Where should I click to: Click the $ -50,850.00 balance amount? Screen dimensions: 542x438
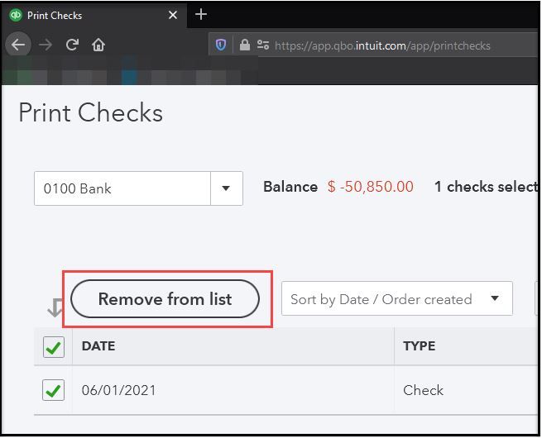[x=371, y=187]
